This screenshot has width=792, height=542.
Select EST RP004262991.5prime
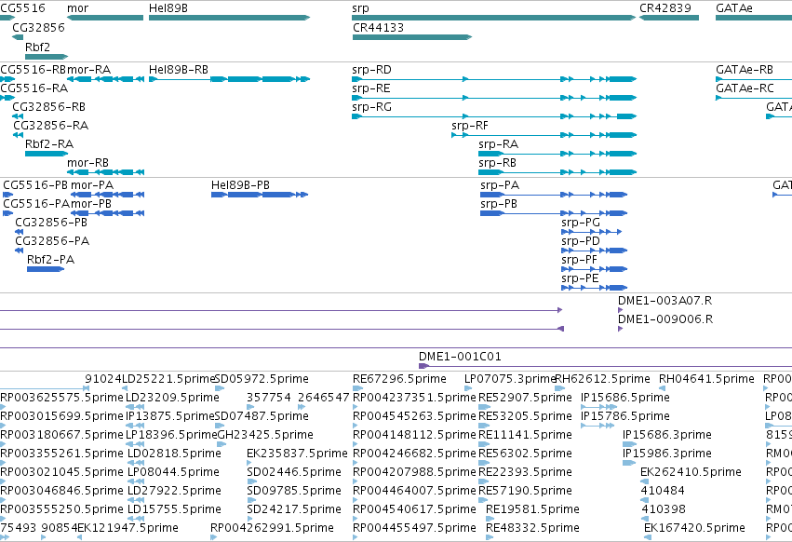coord(272,528)
